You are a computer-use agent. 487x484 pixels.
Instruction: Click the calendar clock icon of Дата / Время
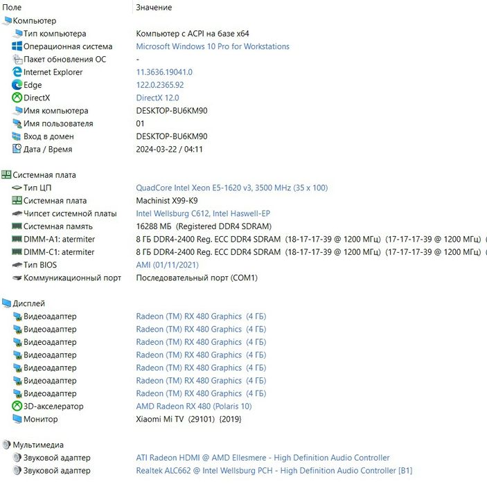17,149
